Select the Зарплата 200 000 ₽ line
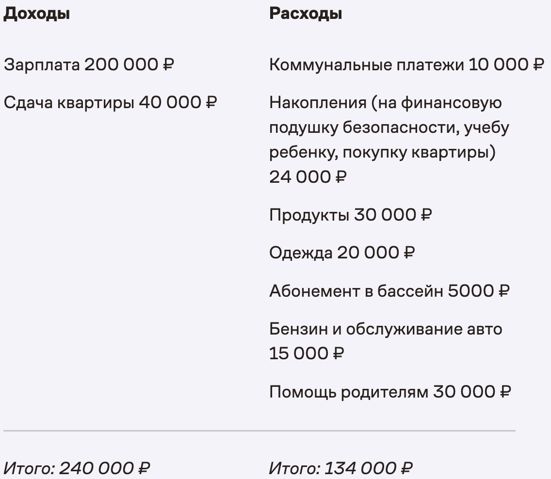The image size is (551, 479). [x=89, y=64]
